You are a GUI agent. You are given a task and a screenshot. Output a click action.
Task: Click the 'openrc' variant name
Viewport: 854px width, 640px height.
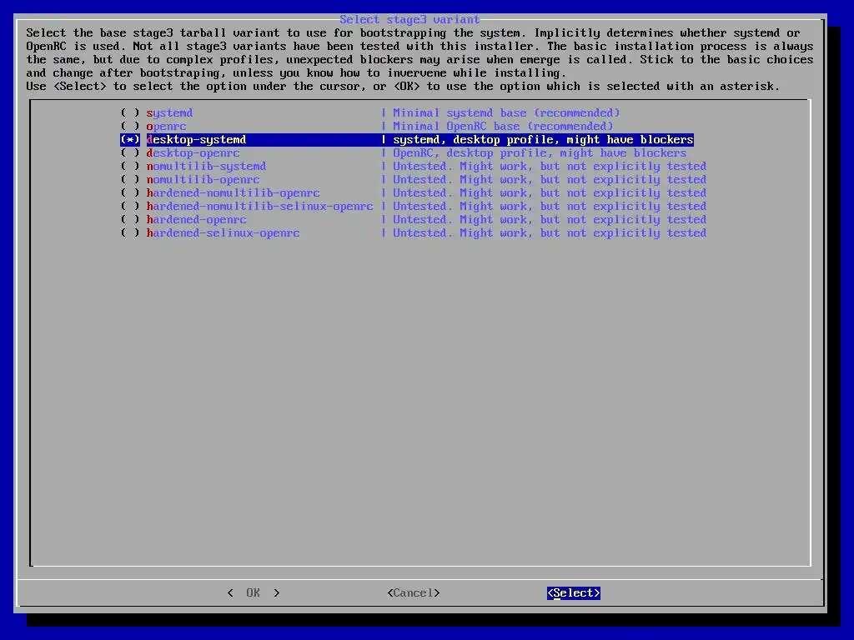(166, 127)
